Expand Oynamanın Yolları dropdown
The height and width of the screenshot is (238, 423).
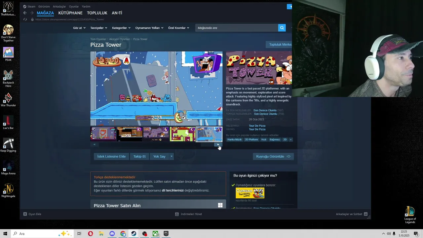pyautogui.click(x=149, y=28)
